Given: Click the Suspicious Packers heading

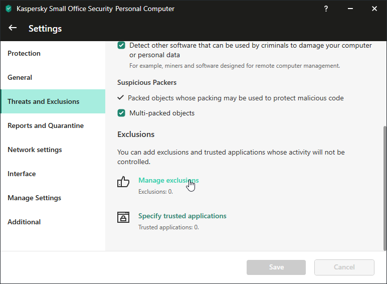Looking at the screenshot, I should 147,82.
